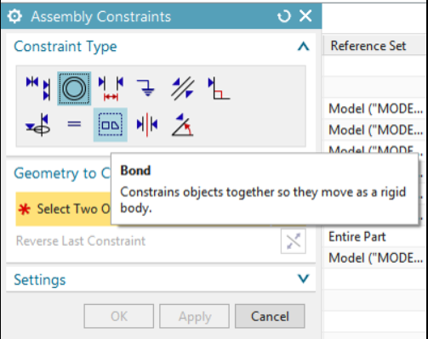Select the Touch Align constraint icon
Image resolution: width=428 pixels, height=339 pixels.
(38, 88)
